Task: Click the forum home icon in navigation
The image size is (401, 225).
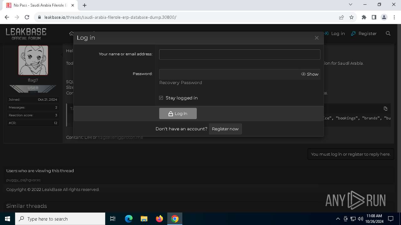Action: pos(71,33)
